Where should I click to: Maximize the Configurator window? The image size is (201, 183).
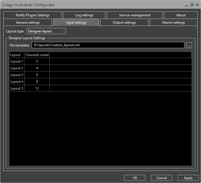pyautogui.click(x=192, y=5)
